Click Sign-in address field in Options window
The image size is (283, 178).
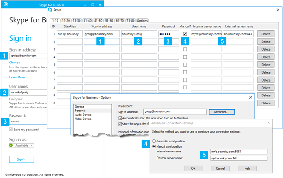[175, 111]
